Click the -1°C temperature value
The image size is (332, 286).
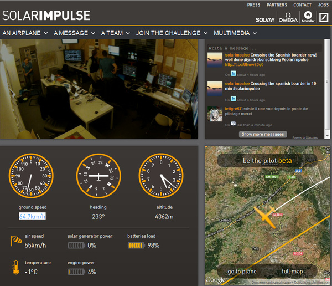[x=31, y=272]
